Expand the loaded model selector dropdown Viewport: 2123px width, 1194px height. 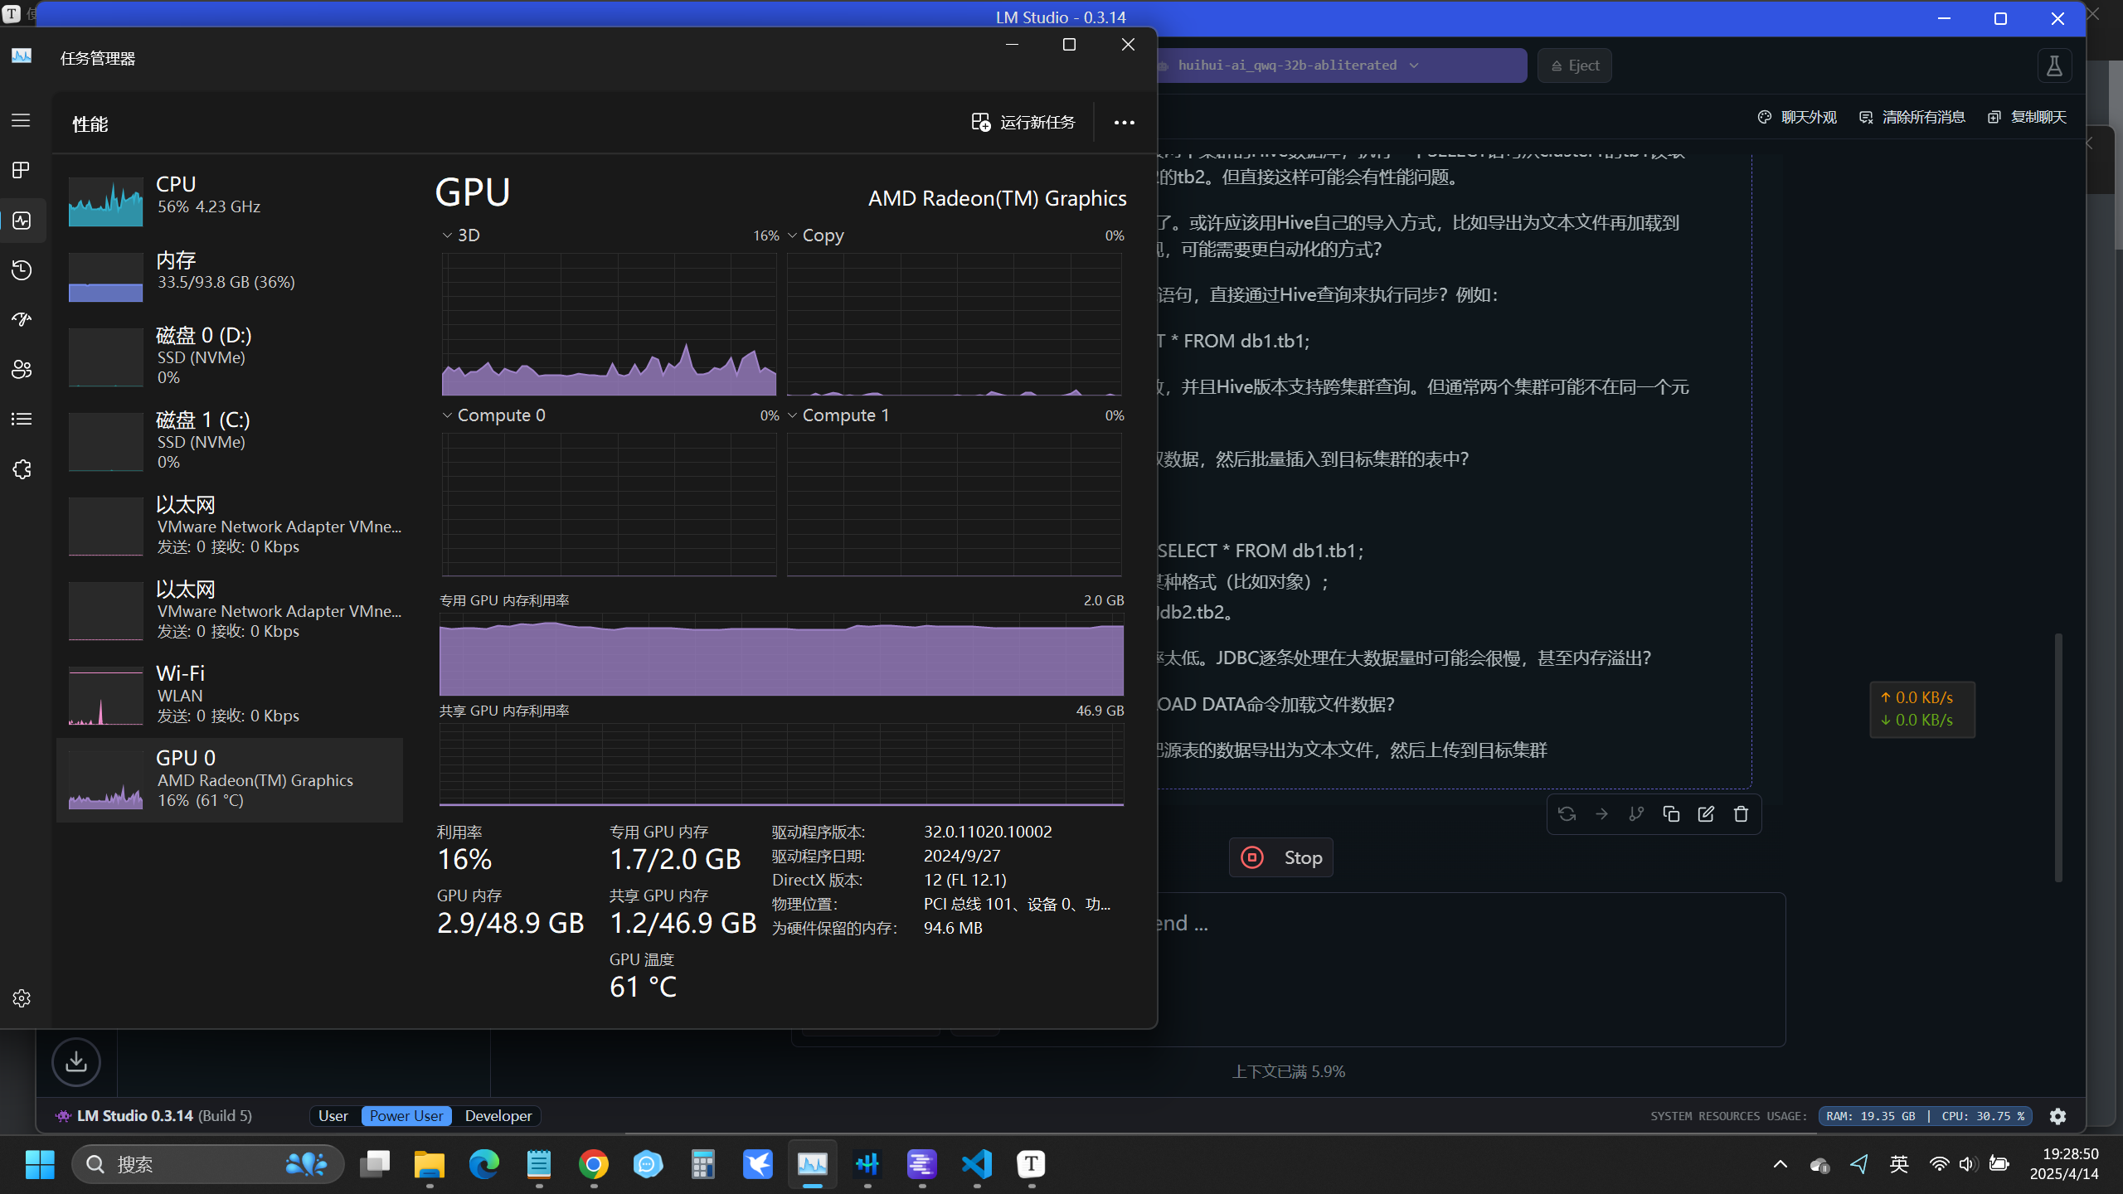click(x=1413, y=66)
